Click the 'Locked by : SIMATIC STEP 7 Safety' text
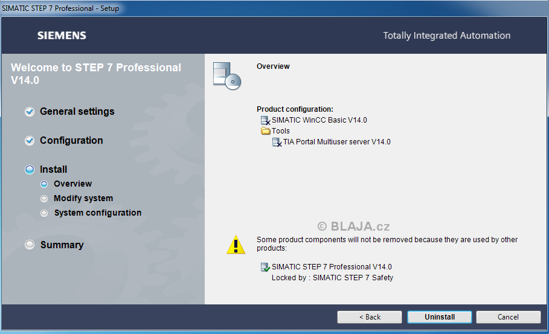This screenshot has width=549, height=334. (332, 278)
